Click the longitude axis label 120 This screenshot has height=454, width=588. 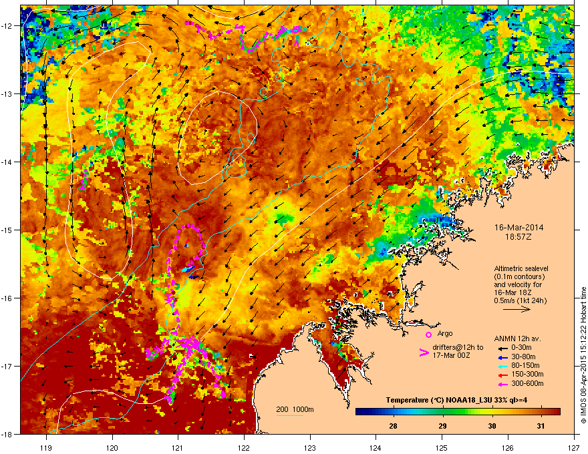(x=112, y=447)
